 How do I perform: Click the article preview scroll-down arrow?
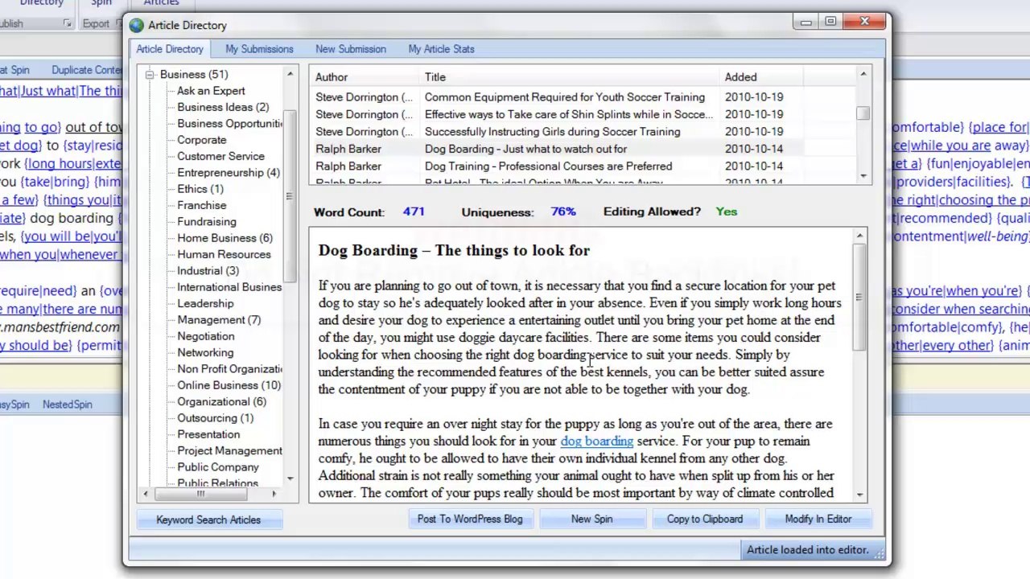point(860,495)
